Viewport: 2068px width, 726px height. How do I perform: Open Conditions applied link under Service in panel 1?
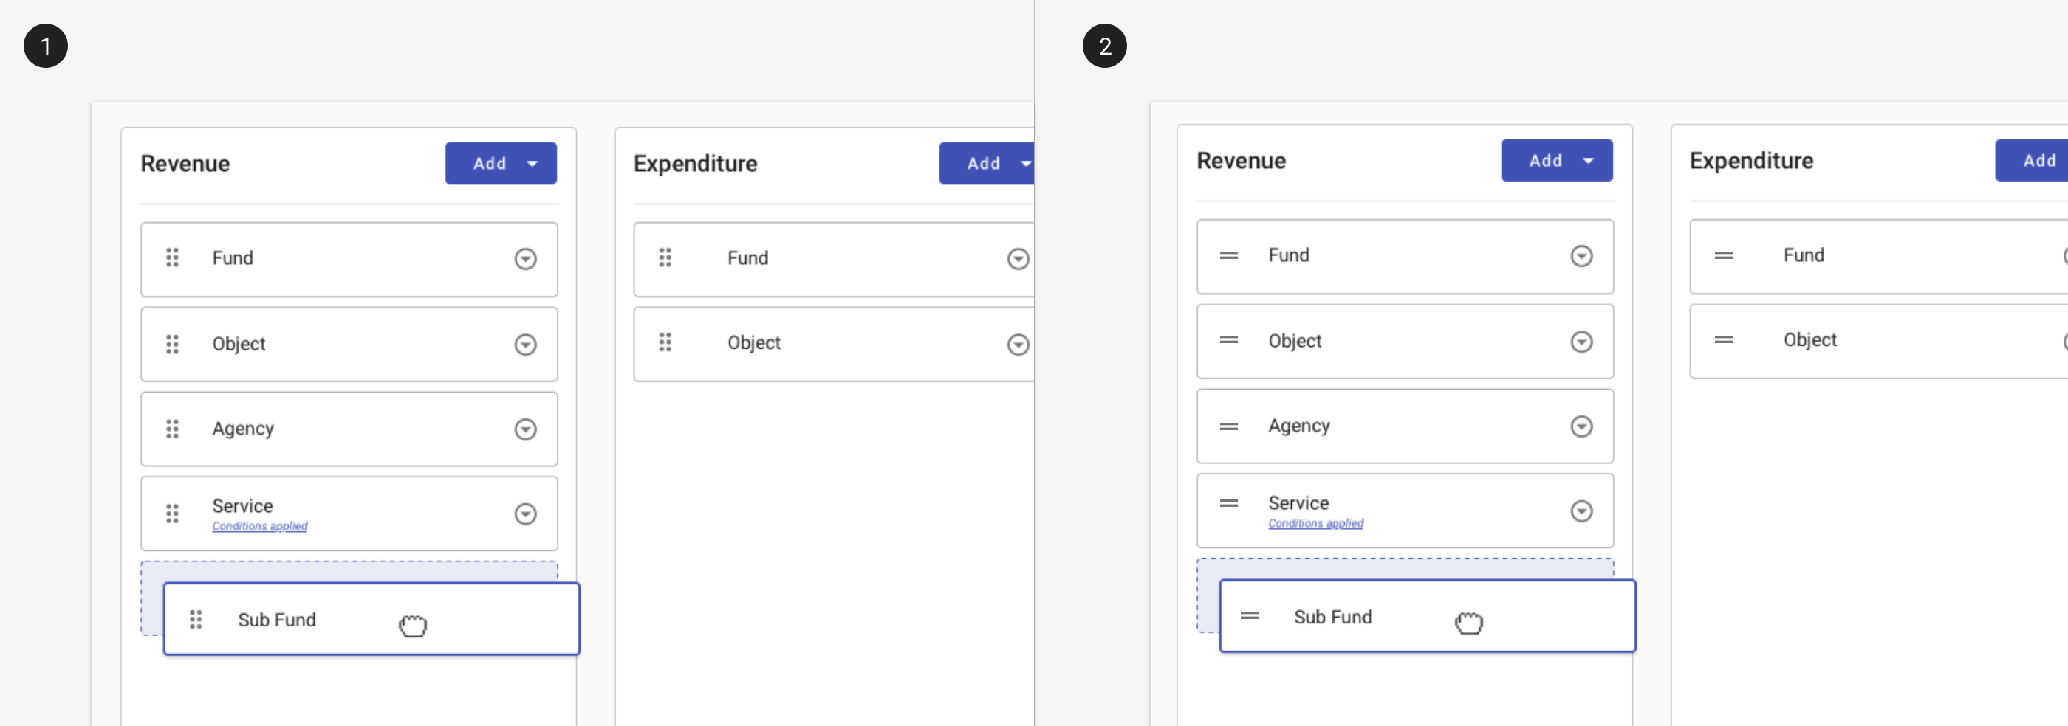pyautogui.click(x=259, y=526)
